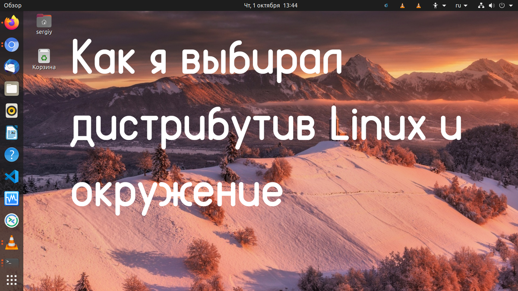Image resolution: width=518 pixels, height=291 pixels.
Task: Open the calendar from Чт, 1 октября 13:44
Action: 270,6
